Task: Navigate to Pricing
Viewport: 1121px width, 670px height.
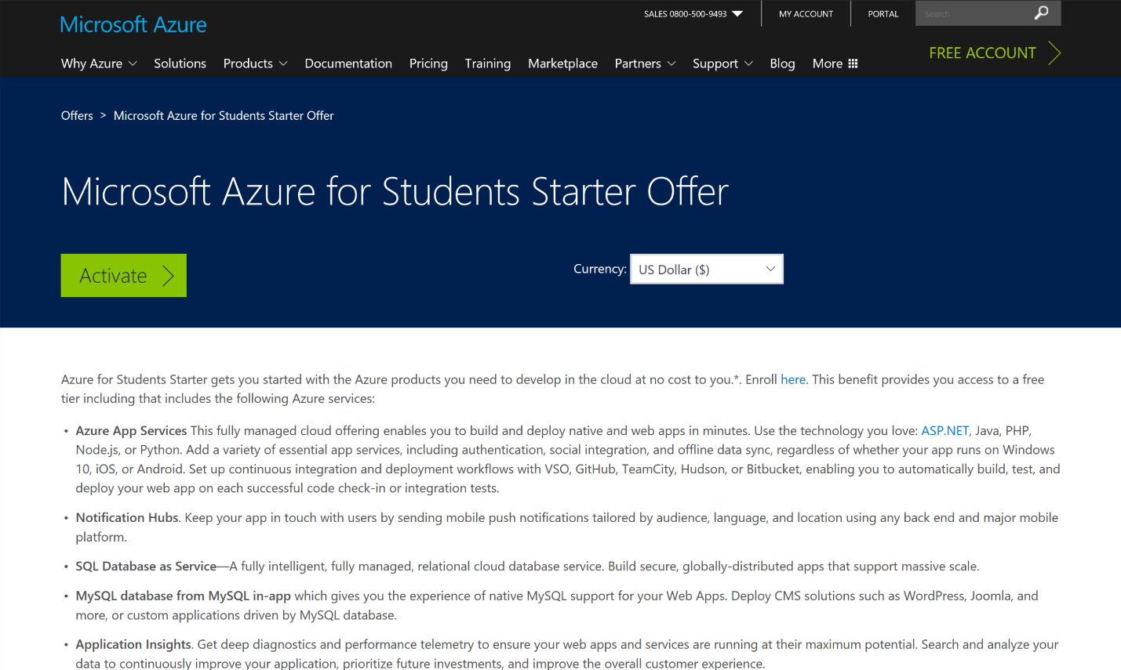Action: (x=428, y=63)
